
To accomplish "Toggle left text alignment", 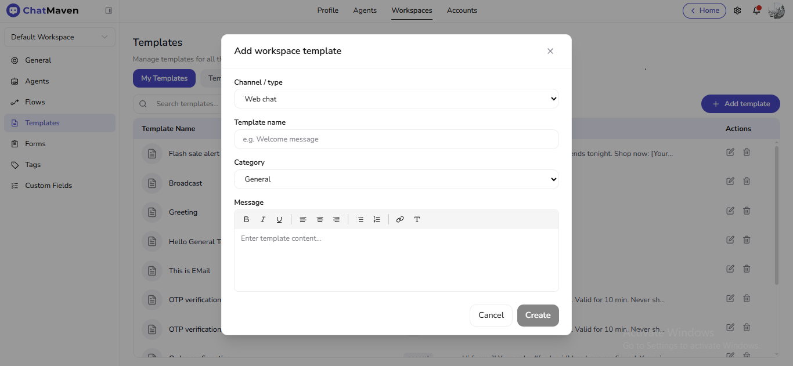I will point(303,219).
